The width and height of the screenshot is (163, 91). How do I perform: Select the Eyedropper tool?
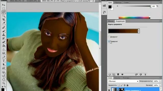click(4, 23)
